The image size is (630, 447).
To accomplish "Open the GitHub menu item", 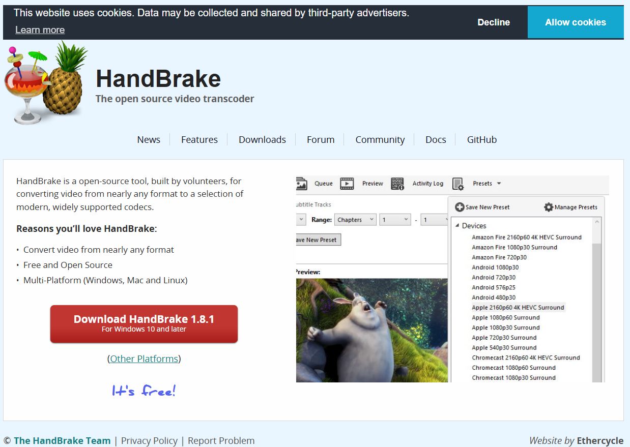I will 482,139.
